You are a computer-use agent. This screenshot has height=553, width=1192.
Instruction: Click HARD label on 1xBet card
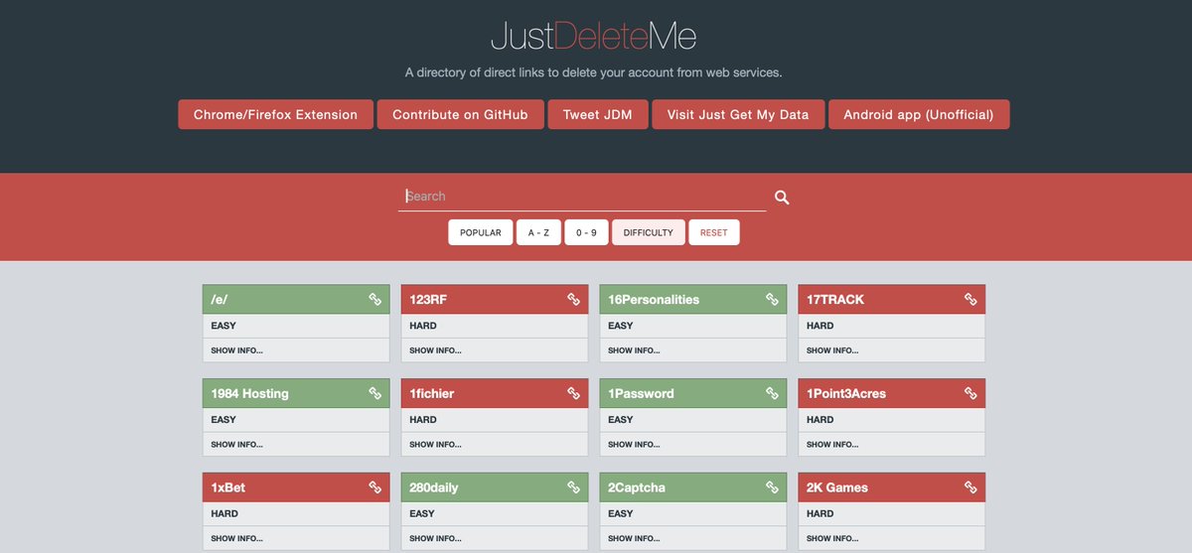coord(224,514)
